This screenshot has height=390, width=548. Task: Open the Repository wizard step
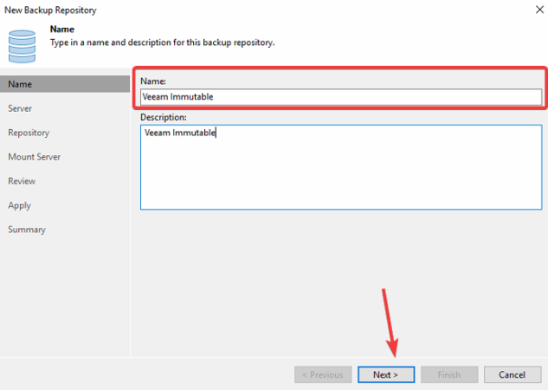29,133
